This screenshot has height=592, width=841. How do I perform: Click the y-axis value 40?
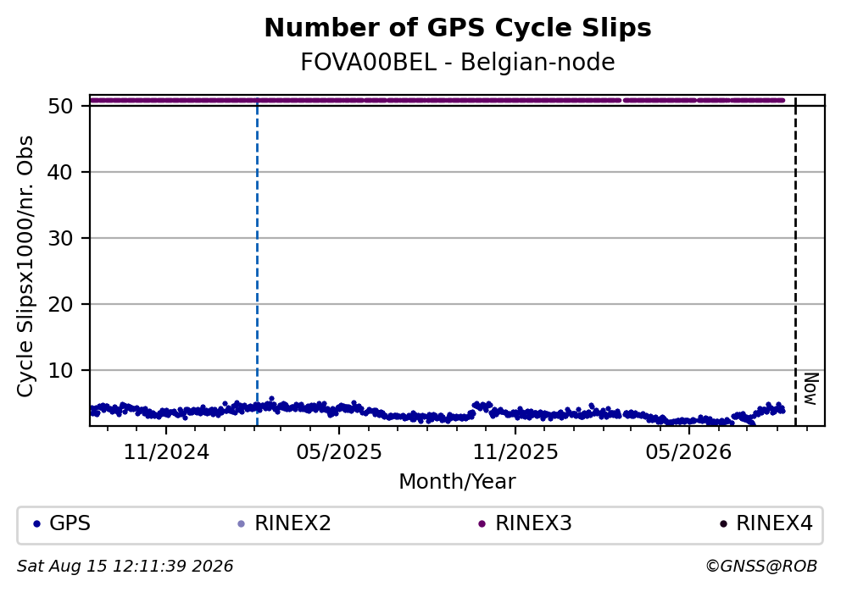pos(60,172)
